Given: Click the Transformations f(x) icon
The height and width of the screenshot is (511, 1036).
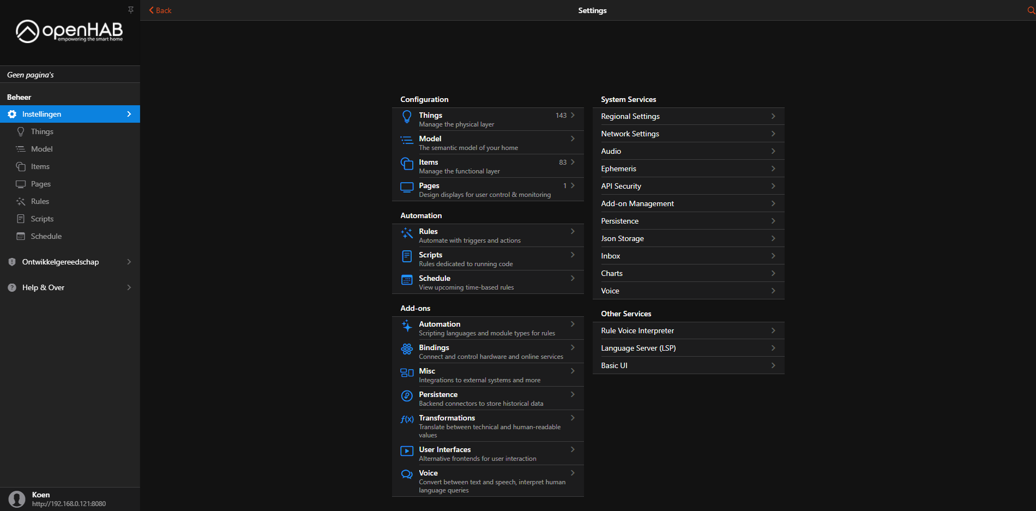Looking at the screenshot, I should point(407,419).
